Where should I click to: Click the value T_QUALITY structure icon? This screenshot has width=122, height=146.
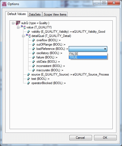(x=23, y=27)
